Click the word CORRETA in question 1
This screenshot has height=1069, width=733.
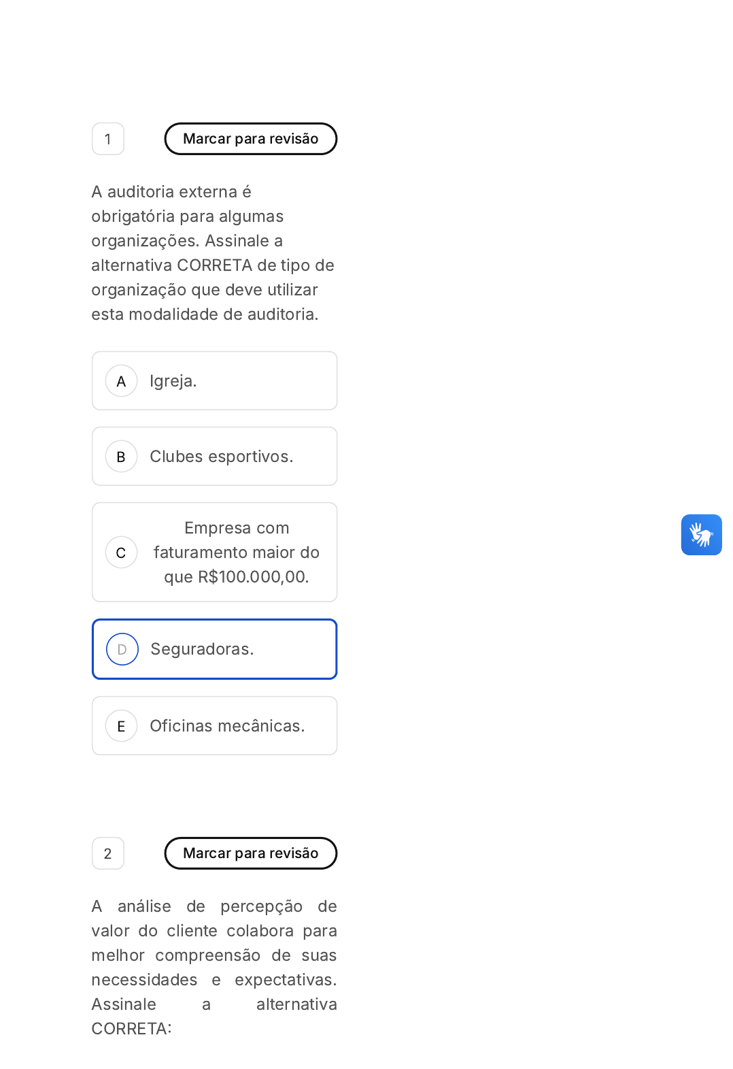coord(215,265)
